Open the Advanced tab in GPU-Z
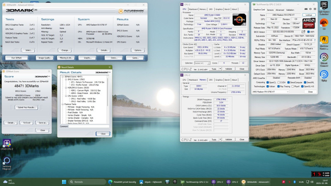This screenshot has height=186, width=331. [x=280, y=10]
